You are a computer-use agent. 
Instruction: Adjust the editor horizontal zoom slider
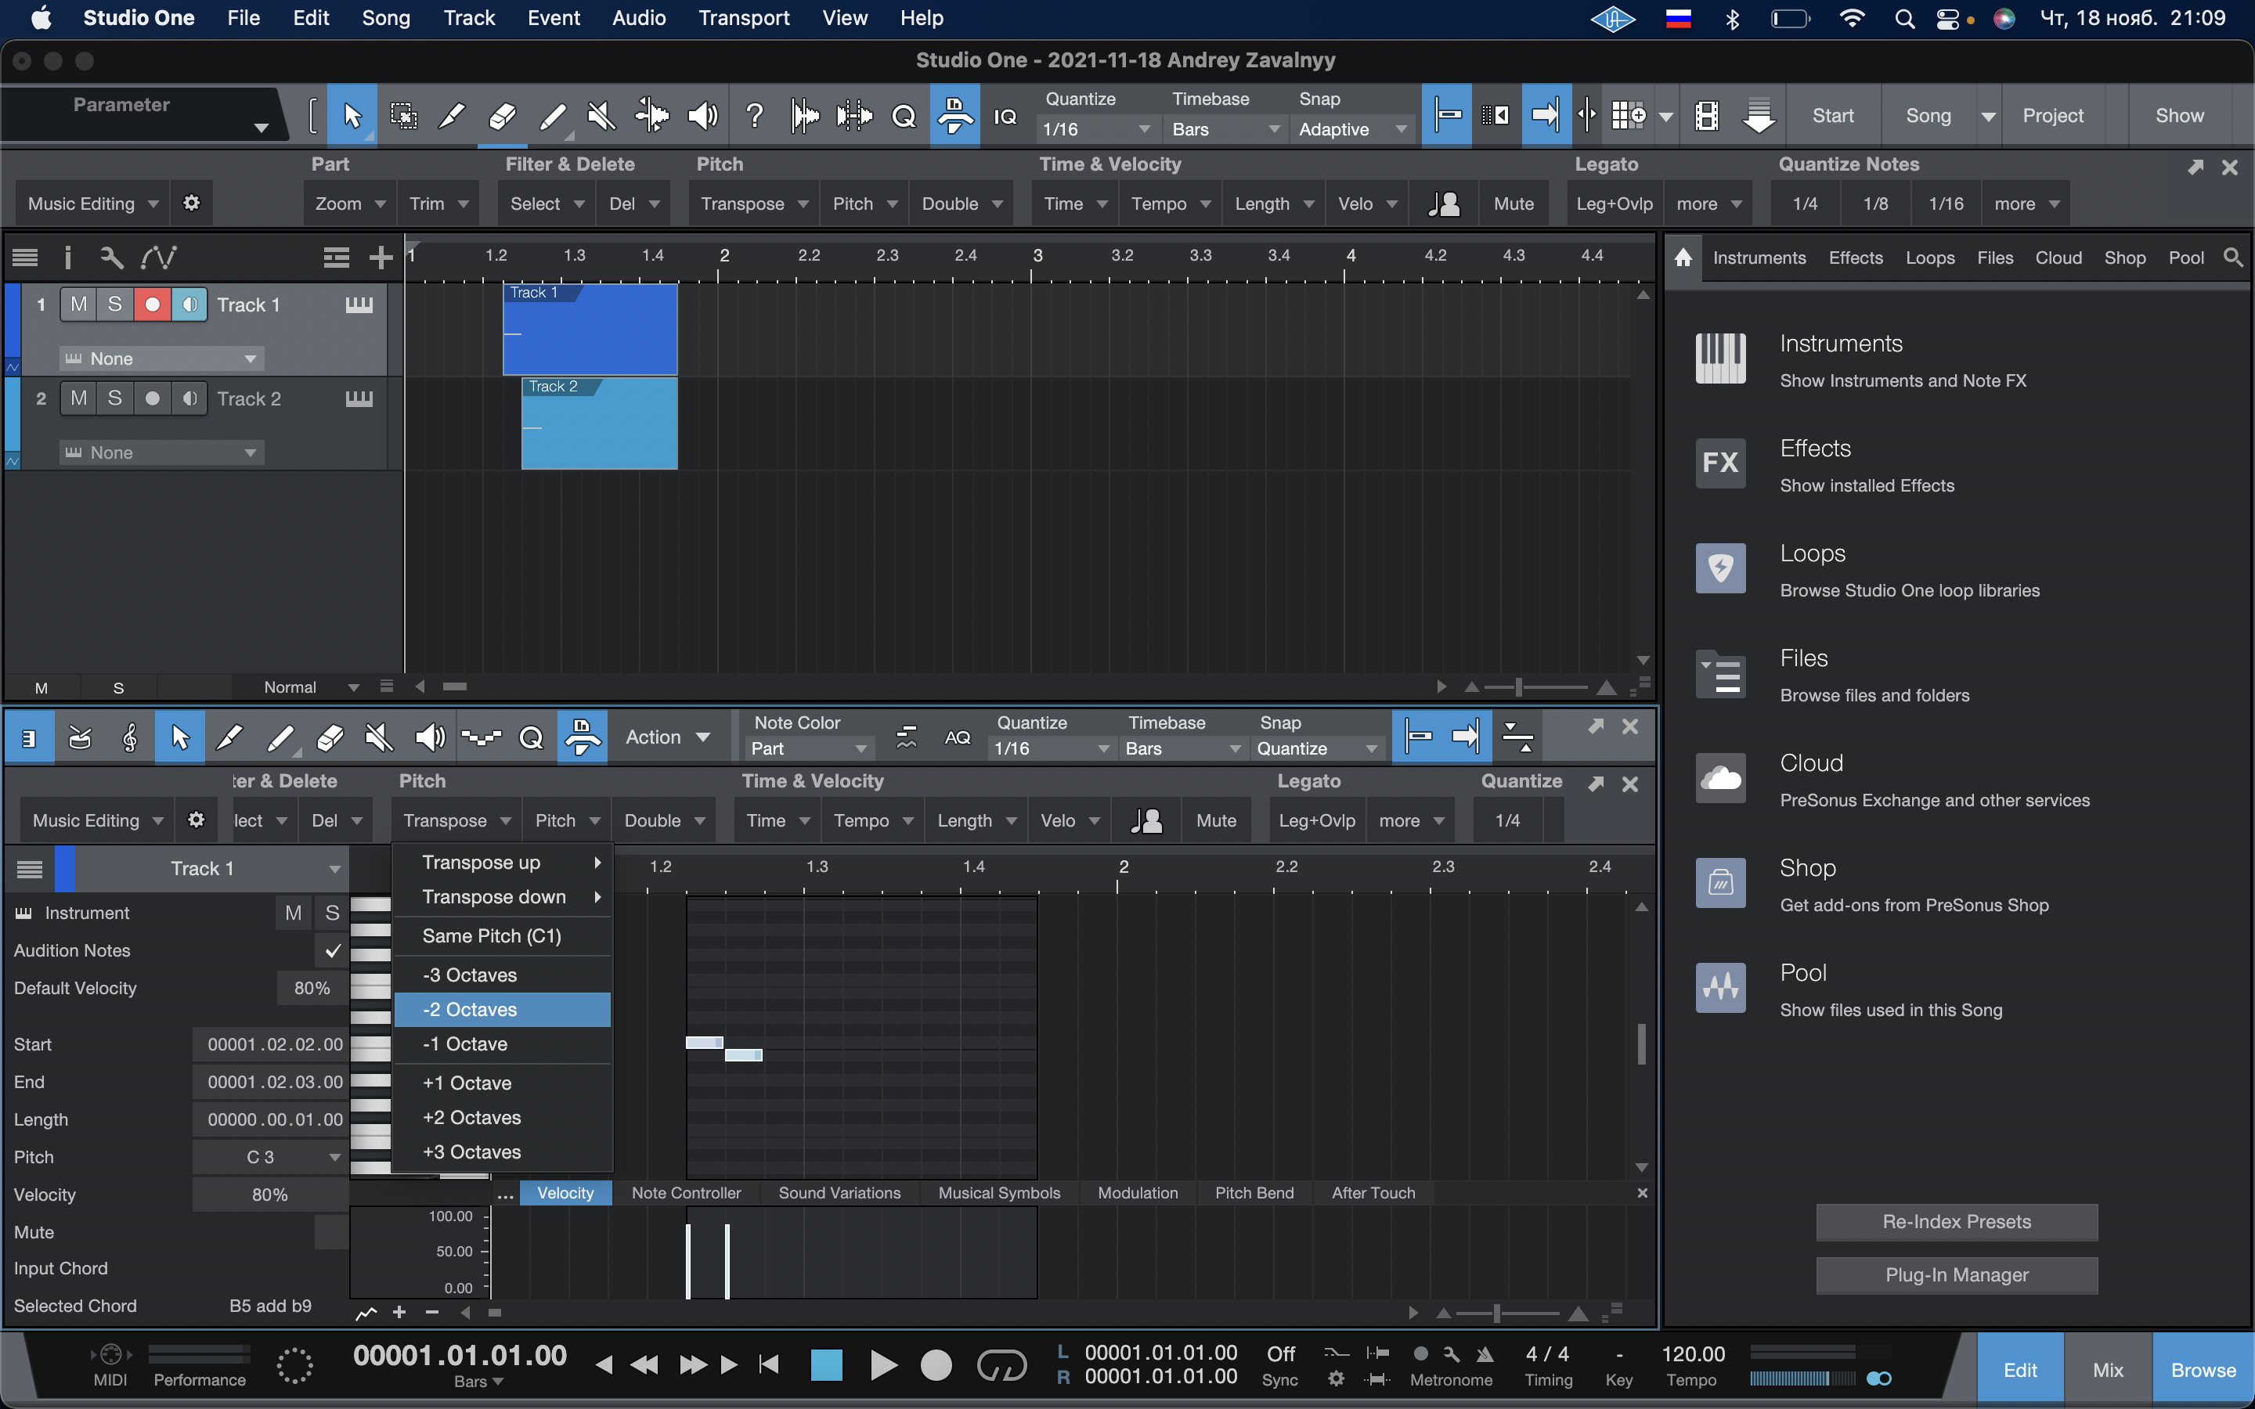(x=1496, y=1313)
